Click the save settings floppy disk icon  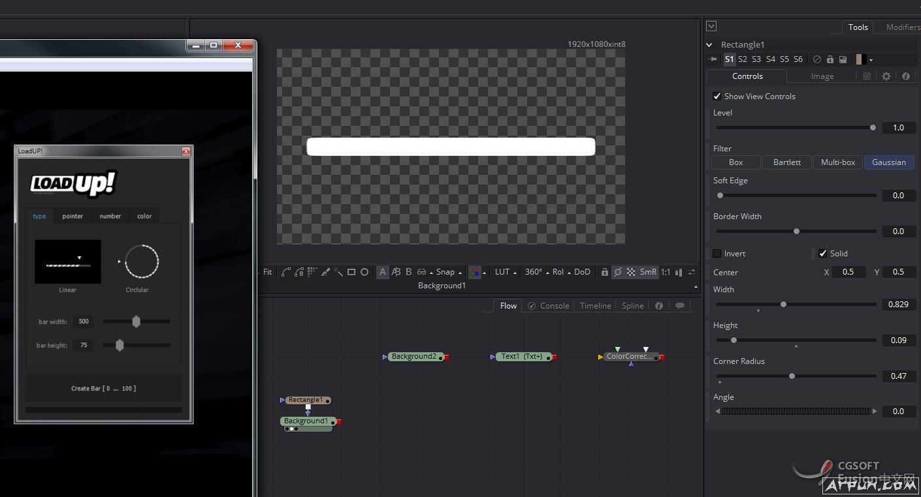coord(843,59)
